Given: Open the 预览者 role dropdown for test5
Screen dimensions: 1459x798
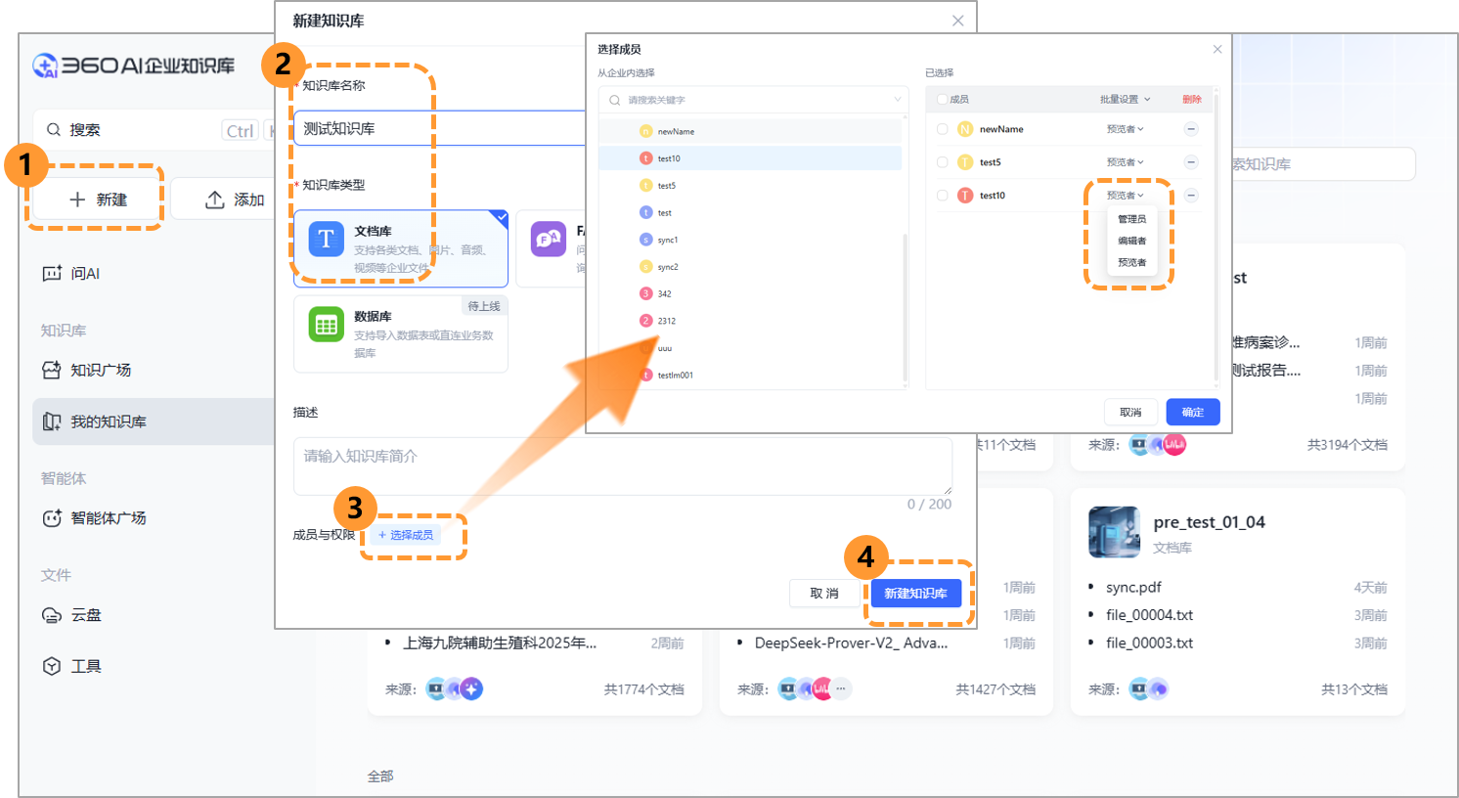Looking at the screenshot, I should (1125, 162).
